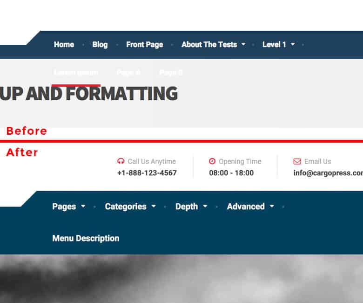Open the Level 1 submenu arrow
The height and width of the screenshot is (303, 363).
(x=293, y=45)
